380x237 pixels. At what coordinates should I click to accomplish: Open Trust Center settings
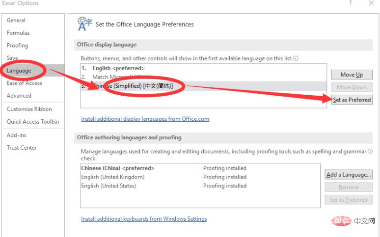coord(22,148)
